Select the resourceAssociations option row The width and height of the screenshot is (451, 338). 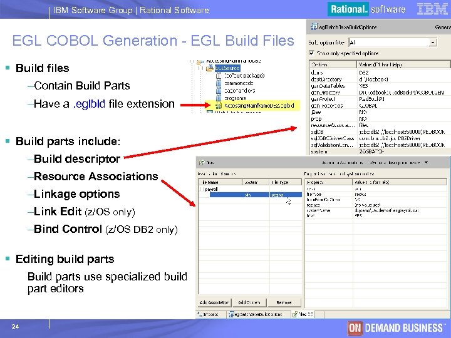click(x=380, y=125)
